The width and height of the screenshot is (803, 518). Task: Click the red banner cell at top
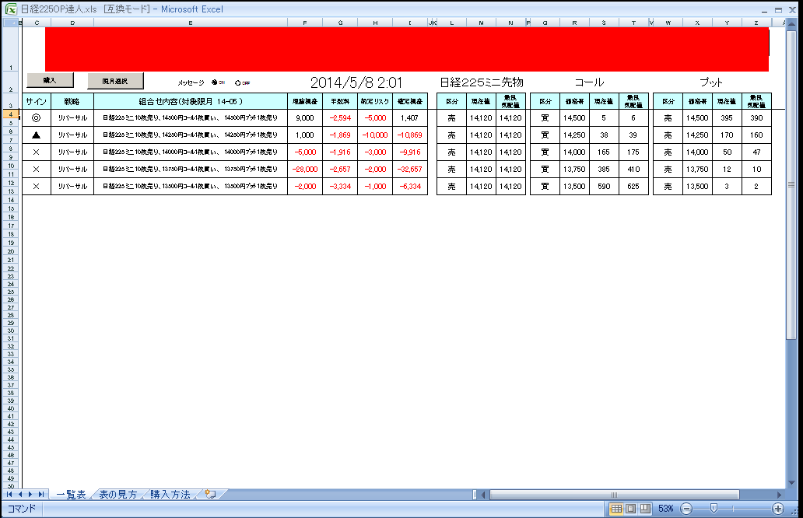(407, 49)
